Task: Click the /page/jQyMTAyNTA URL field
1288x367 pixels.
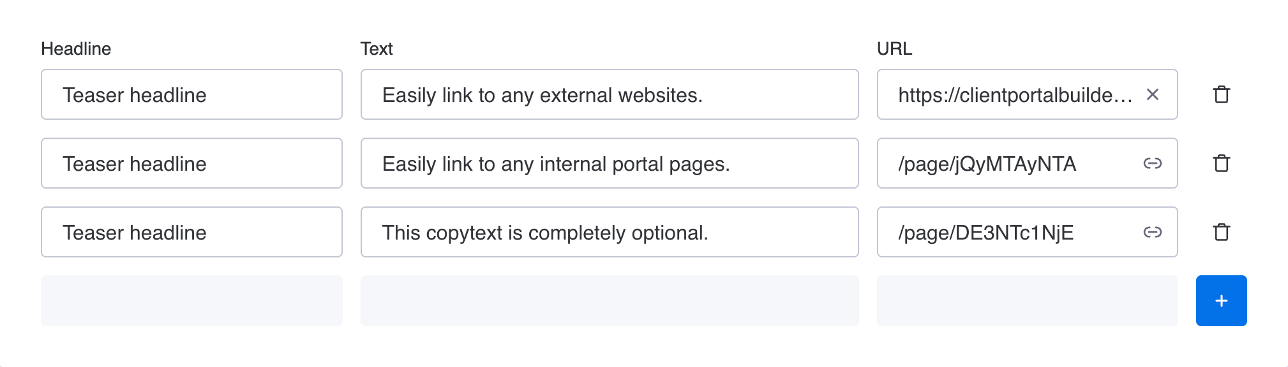Action: 1014,163
